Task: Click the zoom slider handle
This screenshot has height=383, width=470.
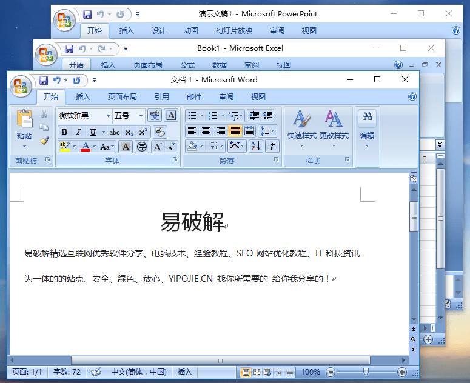Action: click(366, 372)
